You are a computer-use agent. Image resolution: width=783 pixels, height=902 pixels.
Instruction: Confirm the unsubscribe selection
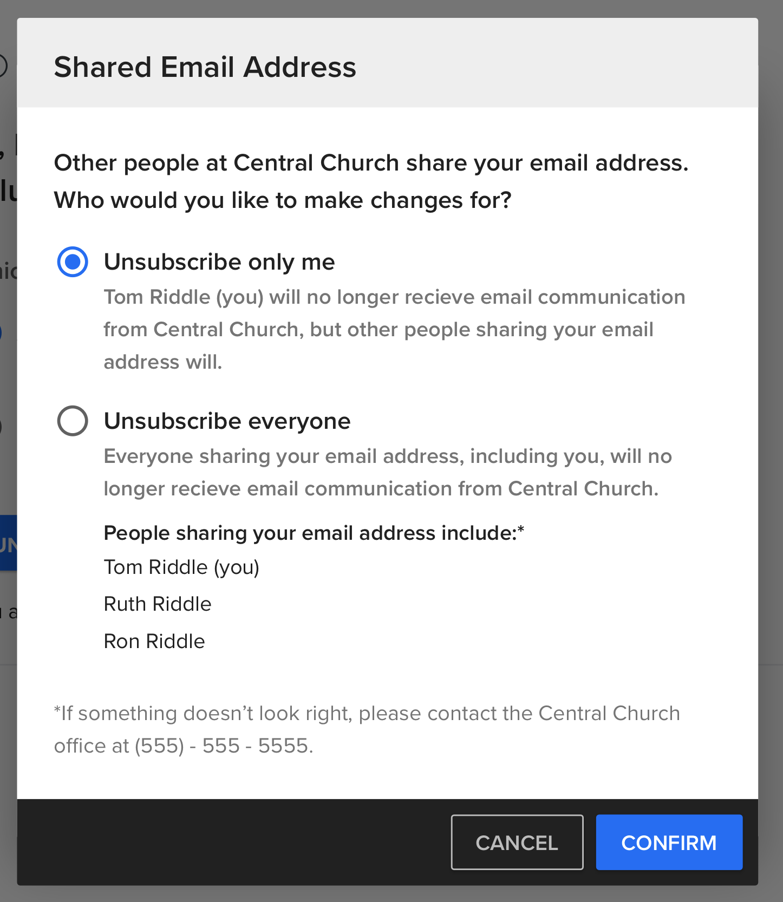click(669, 842)
